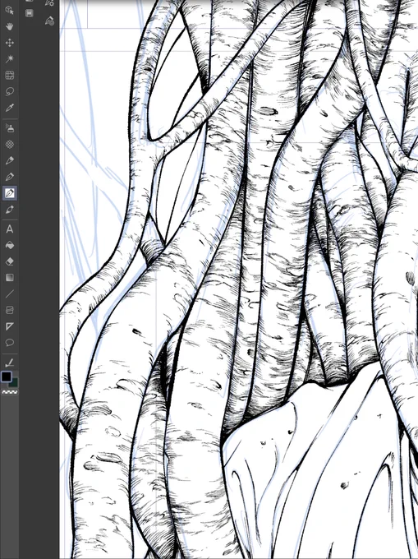
Task: Select the Eyedropper tool
Action: click(10, 108)
